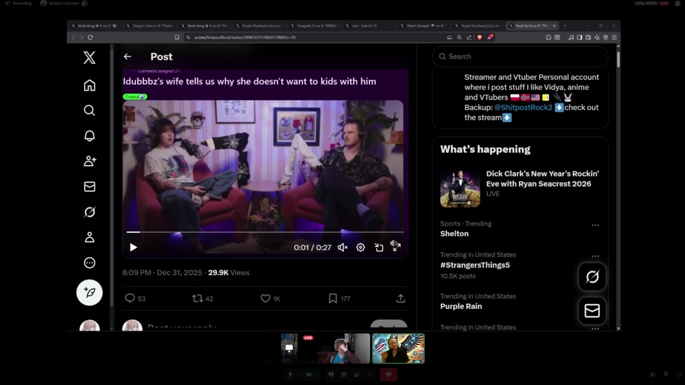This screenshot has height=385, width=685.
Task: Switch to Chaya's Clan tab
Action: click(x=150, y=26)
